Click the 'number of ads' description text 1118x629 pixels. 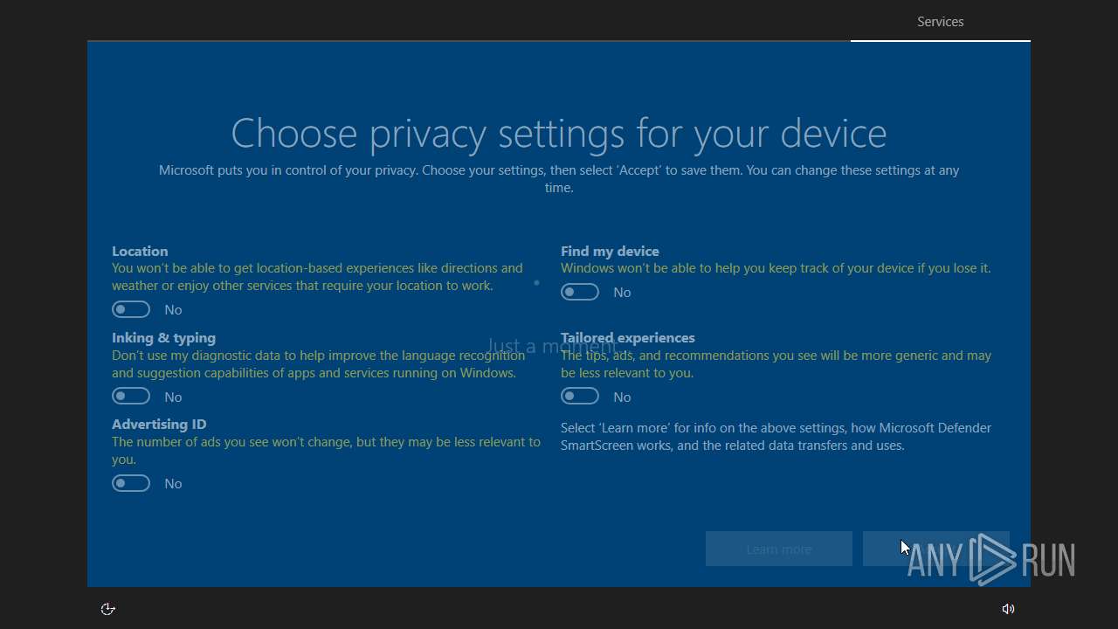pyautogui.click(x=326, y=450)
